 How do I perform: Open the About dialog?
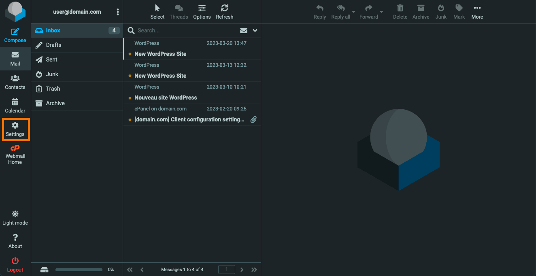[x=15, y=241]
